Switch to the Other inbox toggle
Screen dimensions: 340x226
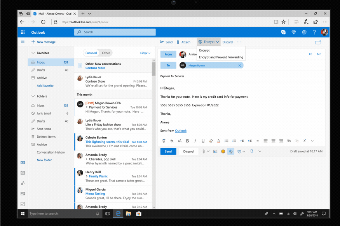tap(106, 53)
